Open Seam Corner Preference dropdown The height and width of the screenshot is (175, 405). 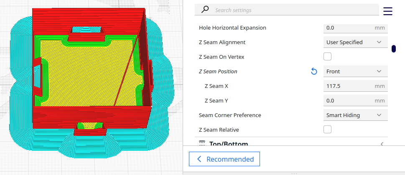point(355,115)
